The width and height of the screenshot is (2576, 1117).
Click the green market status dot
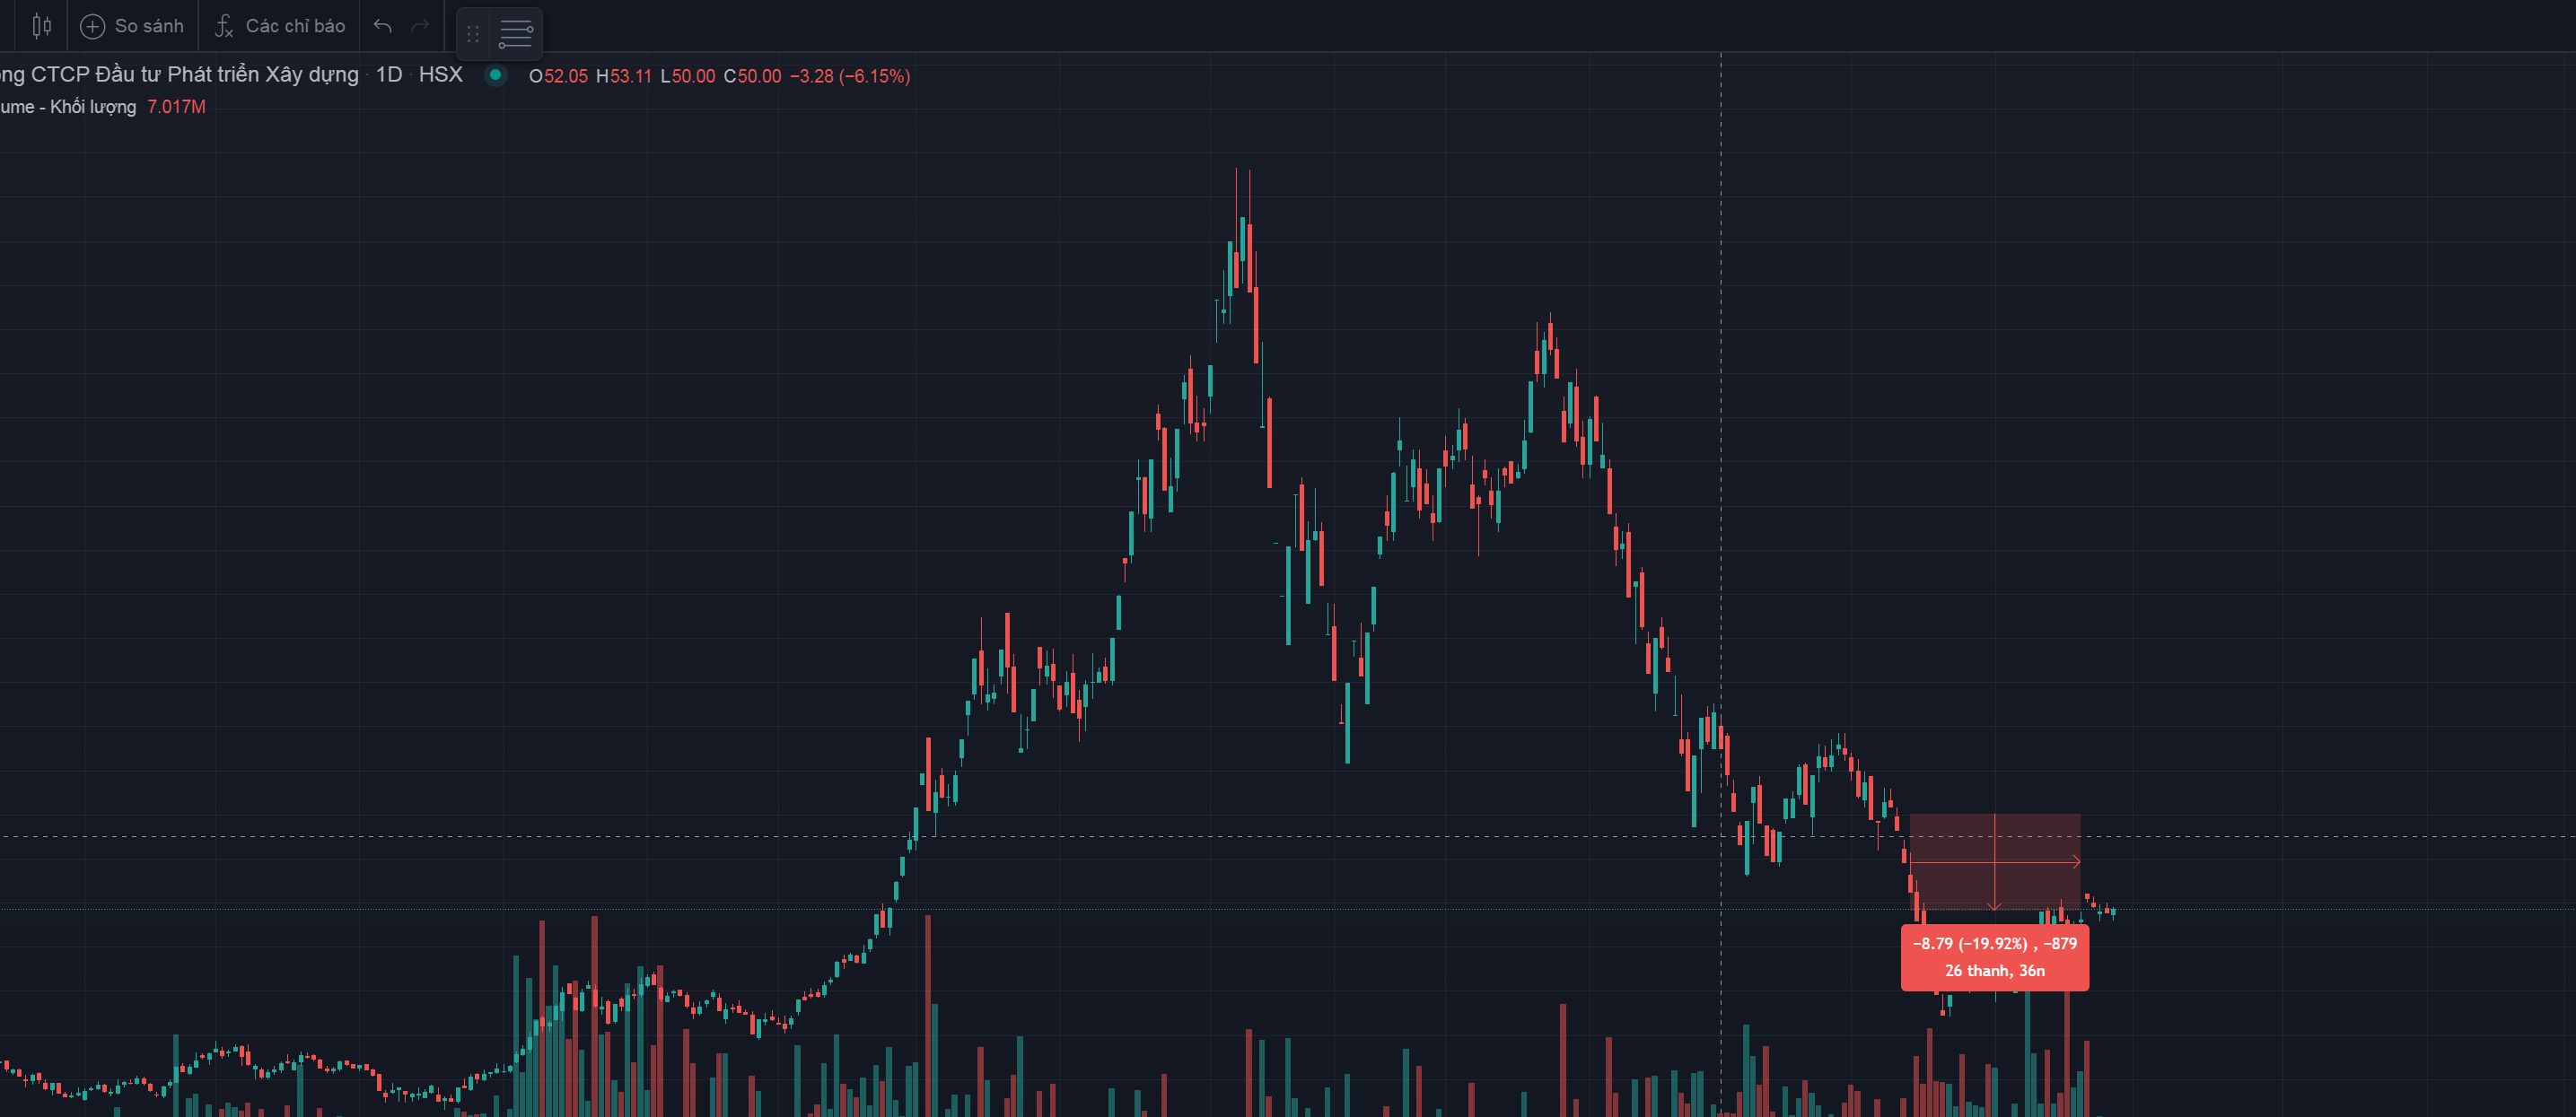495,75
